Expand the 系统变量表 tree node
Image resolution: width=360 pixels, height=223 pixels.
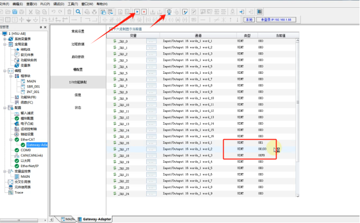5,39
